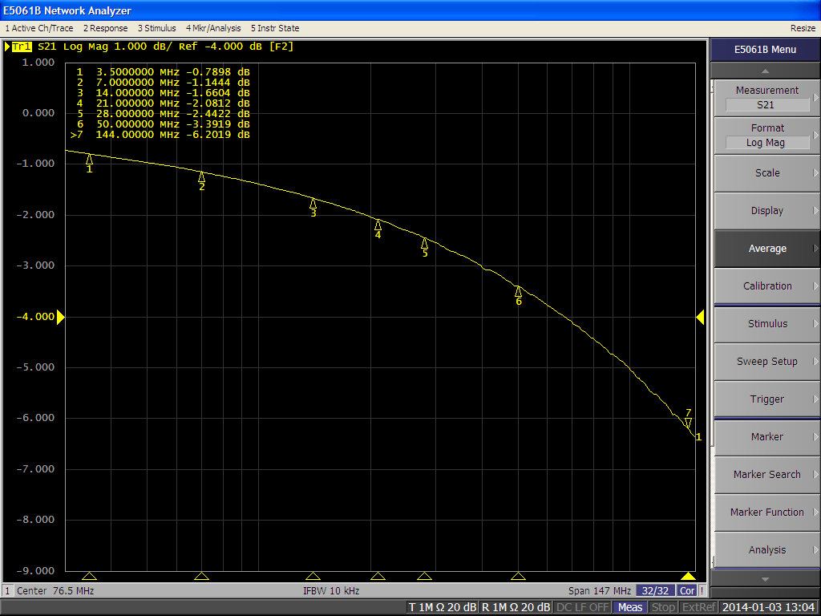Open the Display softkey submenu
The image size is (821, 616).
click(x=767, y=211)
